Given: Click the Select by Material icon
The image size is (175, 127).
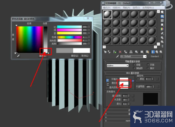Looking at the screenshot, I should click(x=162, y=42).
